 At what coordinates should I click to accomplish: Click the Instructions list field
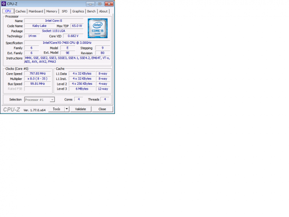[67, 60]
